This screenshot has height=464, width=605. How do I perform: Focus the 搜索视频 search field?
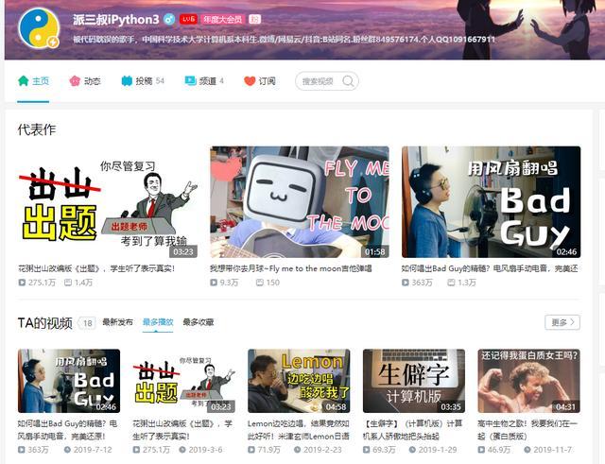pyautogui.click(x=327, y=81)
